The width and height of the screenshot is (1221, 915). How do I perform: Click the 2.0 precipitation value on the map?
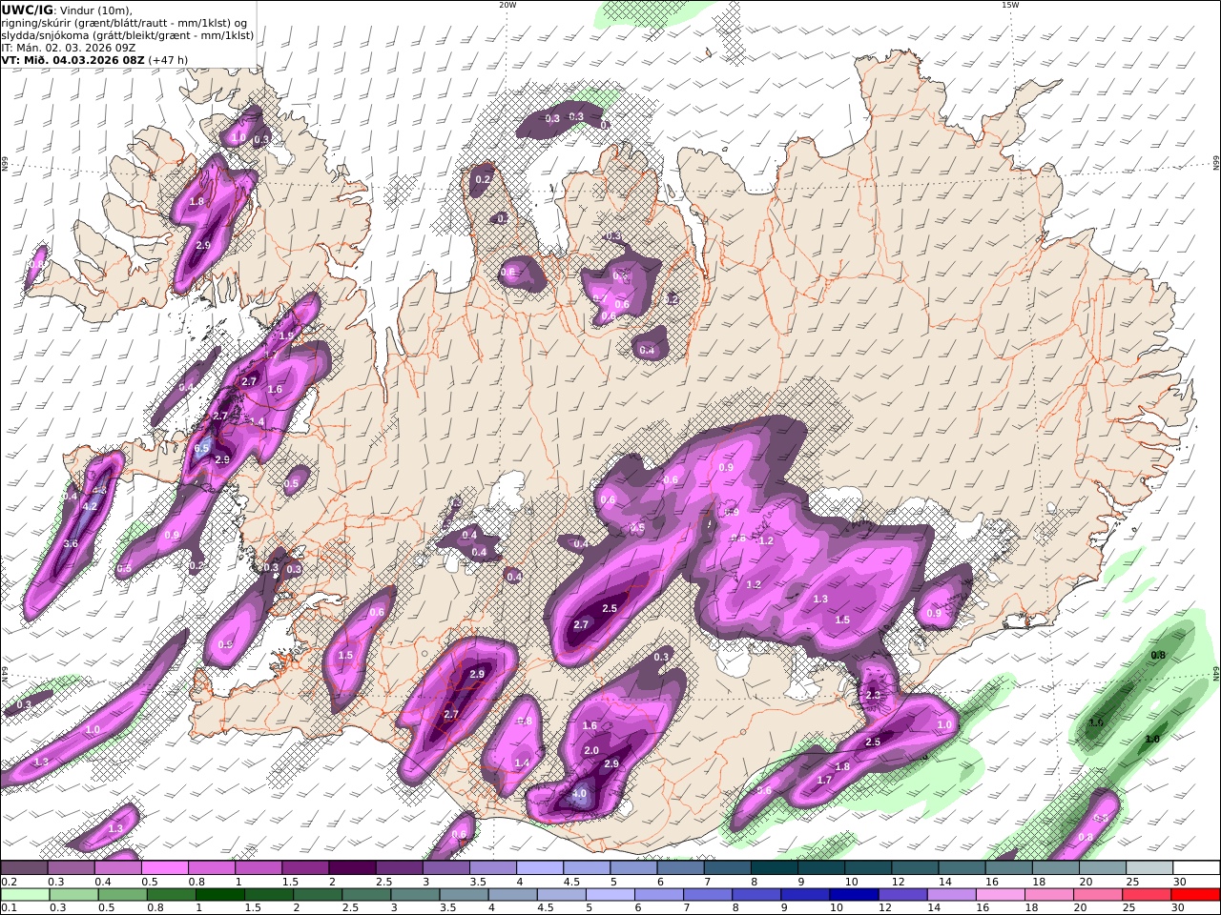pos(591,750)
